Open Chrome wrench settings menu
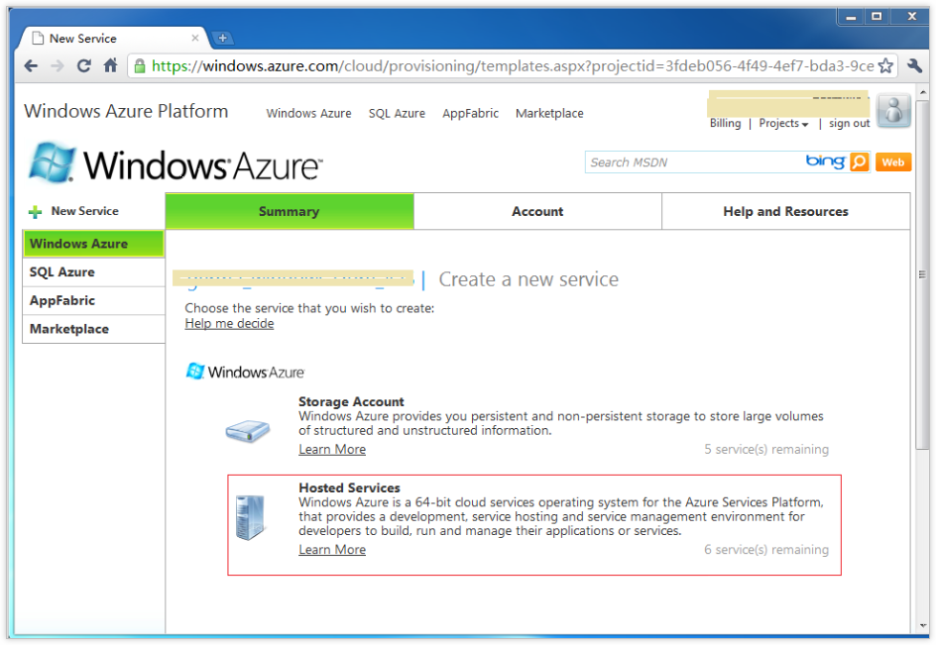The image size is (936, 645). tap(914, 65)
